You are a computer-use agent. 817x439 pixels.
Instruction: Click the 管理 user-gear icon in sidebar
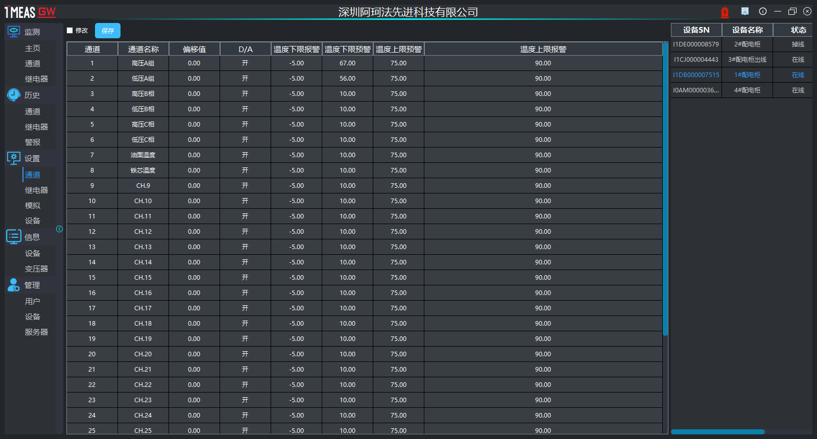[x=14, y=285]
